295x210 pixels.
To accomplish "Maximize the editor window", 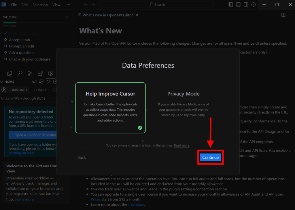I will coord(277,5).
